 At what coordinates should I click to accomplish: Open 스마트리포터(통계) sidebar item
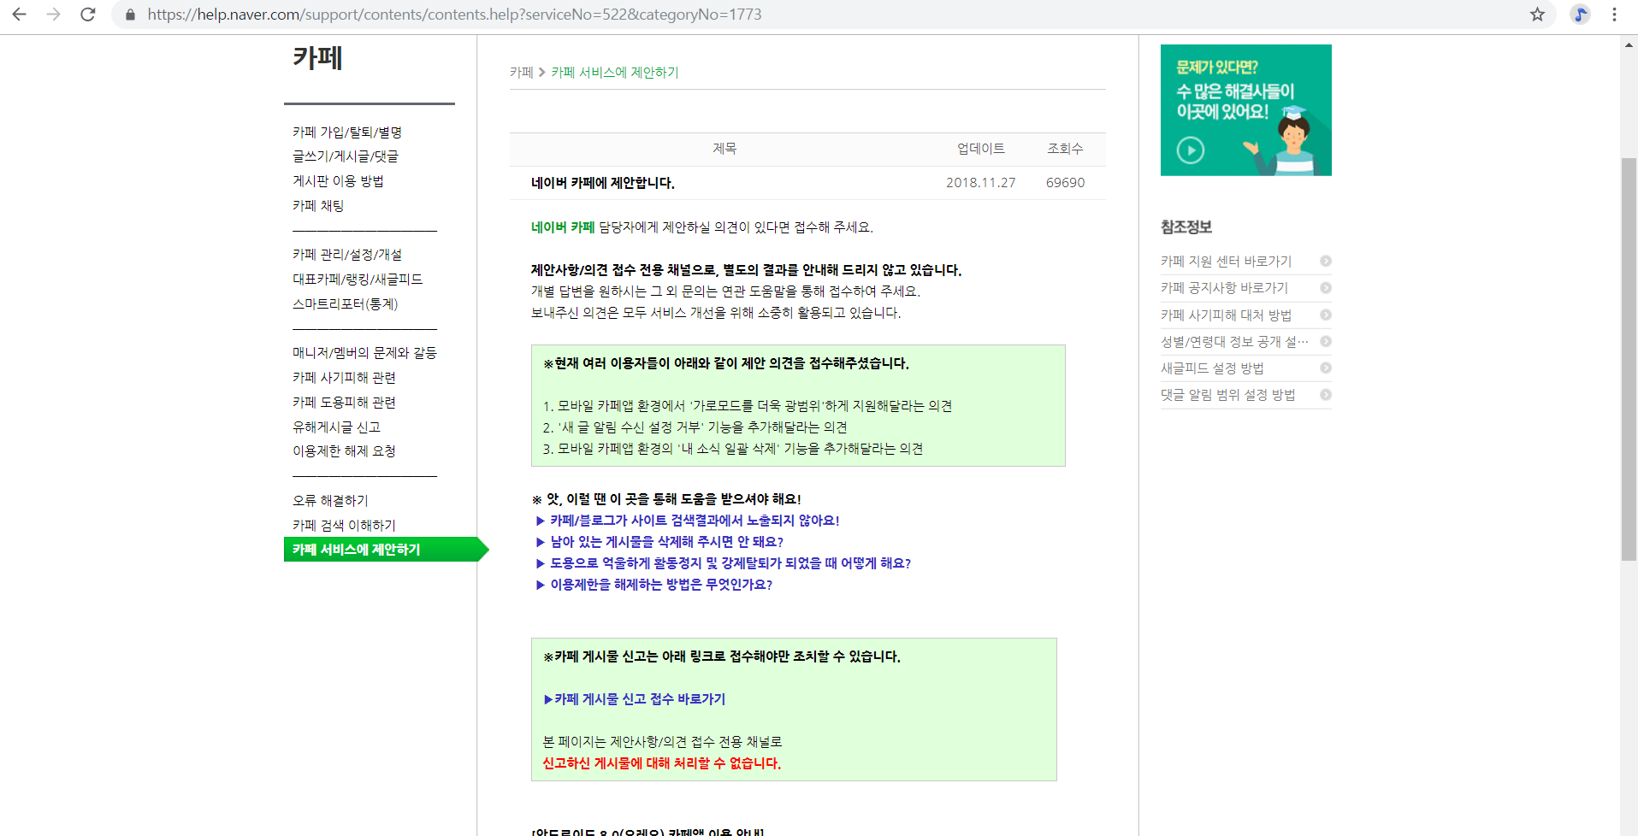[345, 304]
